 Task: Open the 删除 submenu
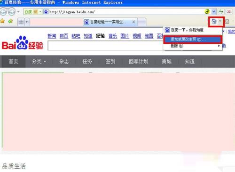click(193, 46)
